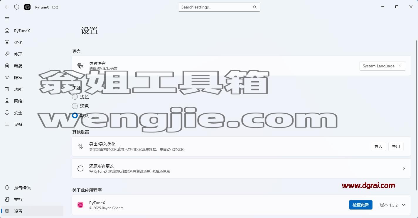
Task: Go to the 网络 page
Action: [32, 101]
